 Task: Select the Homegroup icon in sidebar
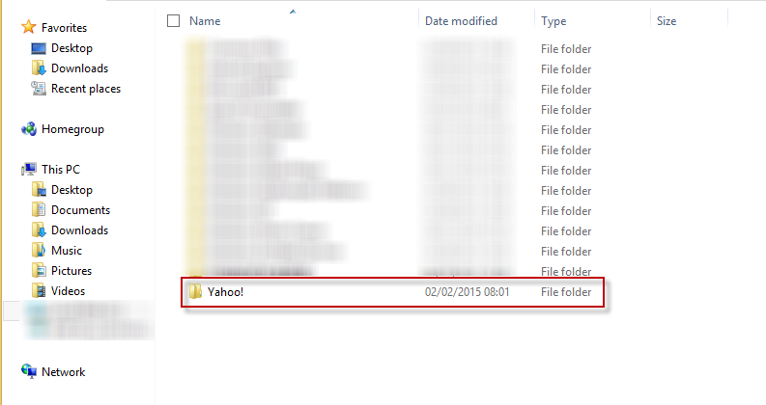29,129
